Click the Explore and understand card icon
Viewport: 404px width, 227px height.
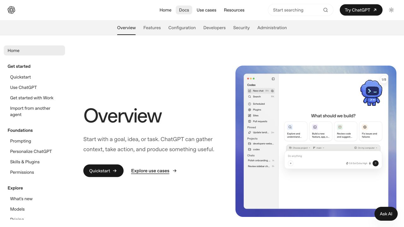[x=290, y=127]
